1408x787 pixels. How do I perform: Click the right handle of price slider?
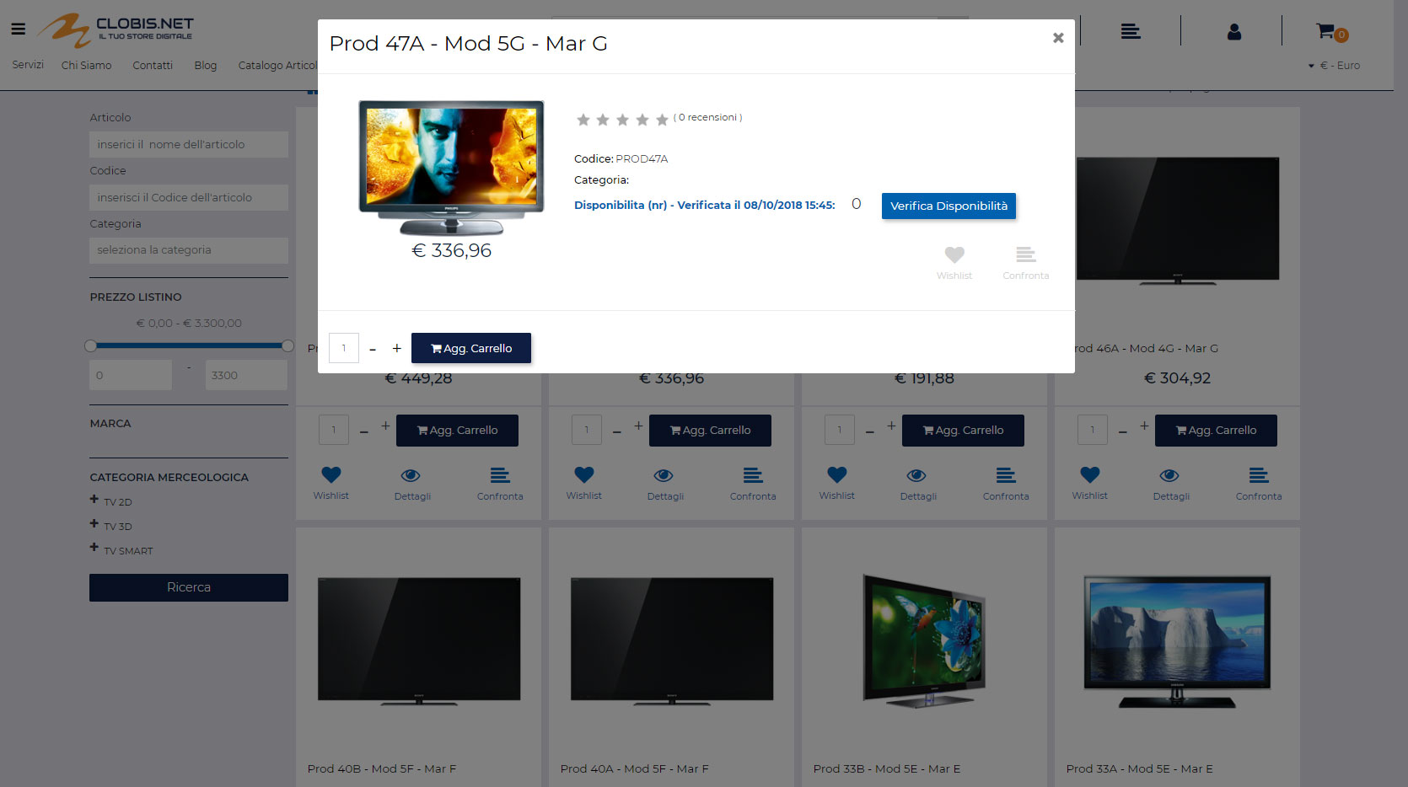288,345
